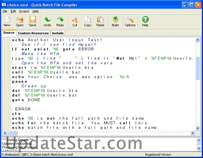Image resolution: width=203 pixels, height=158 pixels.
Task: Switch to the Include tab
Action: 58,33
